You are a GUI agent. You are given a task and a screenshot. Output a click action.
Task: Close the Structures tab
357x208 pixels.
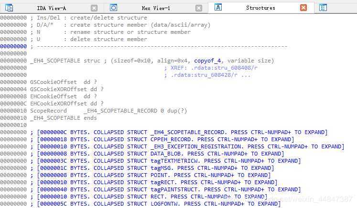click(303, 8)
